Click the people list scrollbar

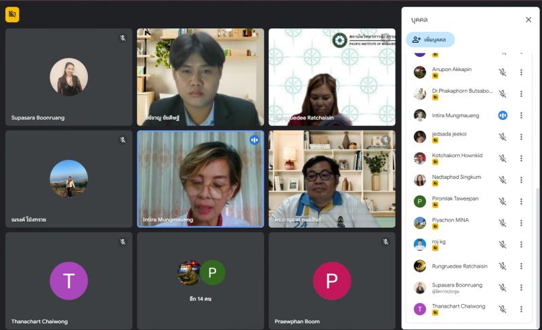[537, 257]
